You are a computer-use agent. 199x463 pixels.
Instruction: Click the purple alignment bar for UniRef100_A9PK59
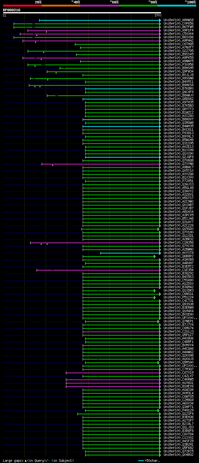click(x=92, y=58)
